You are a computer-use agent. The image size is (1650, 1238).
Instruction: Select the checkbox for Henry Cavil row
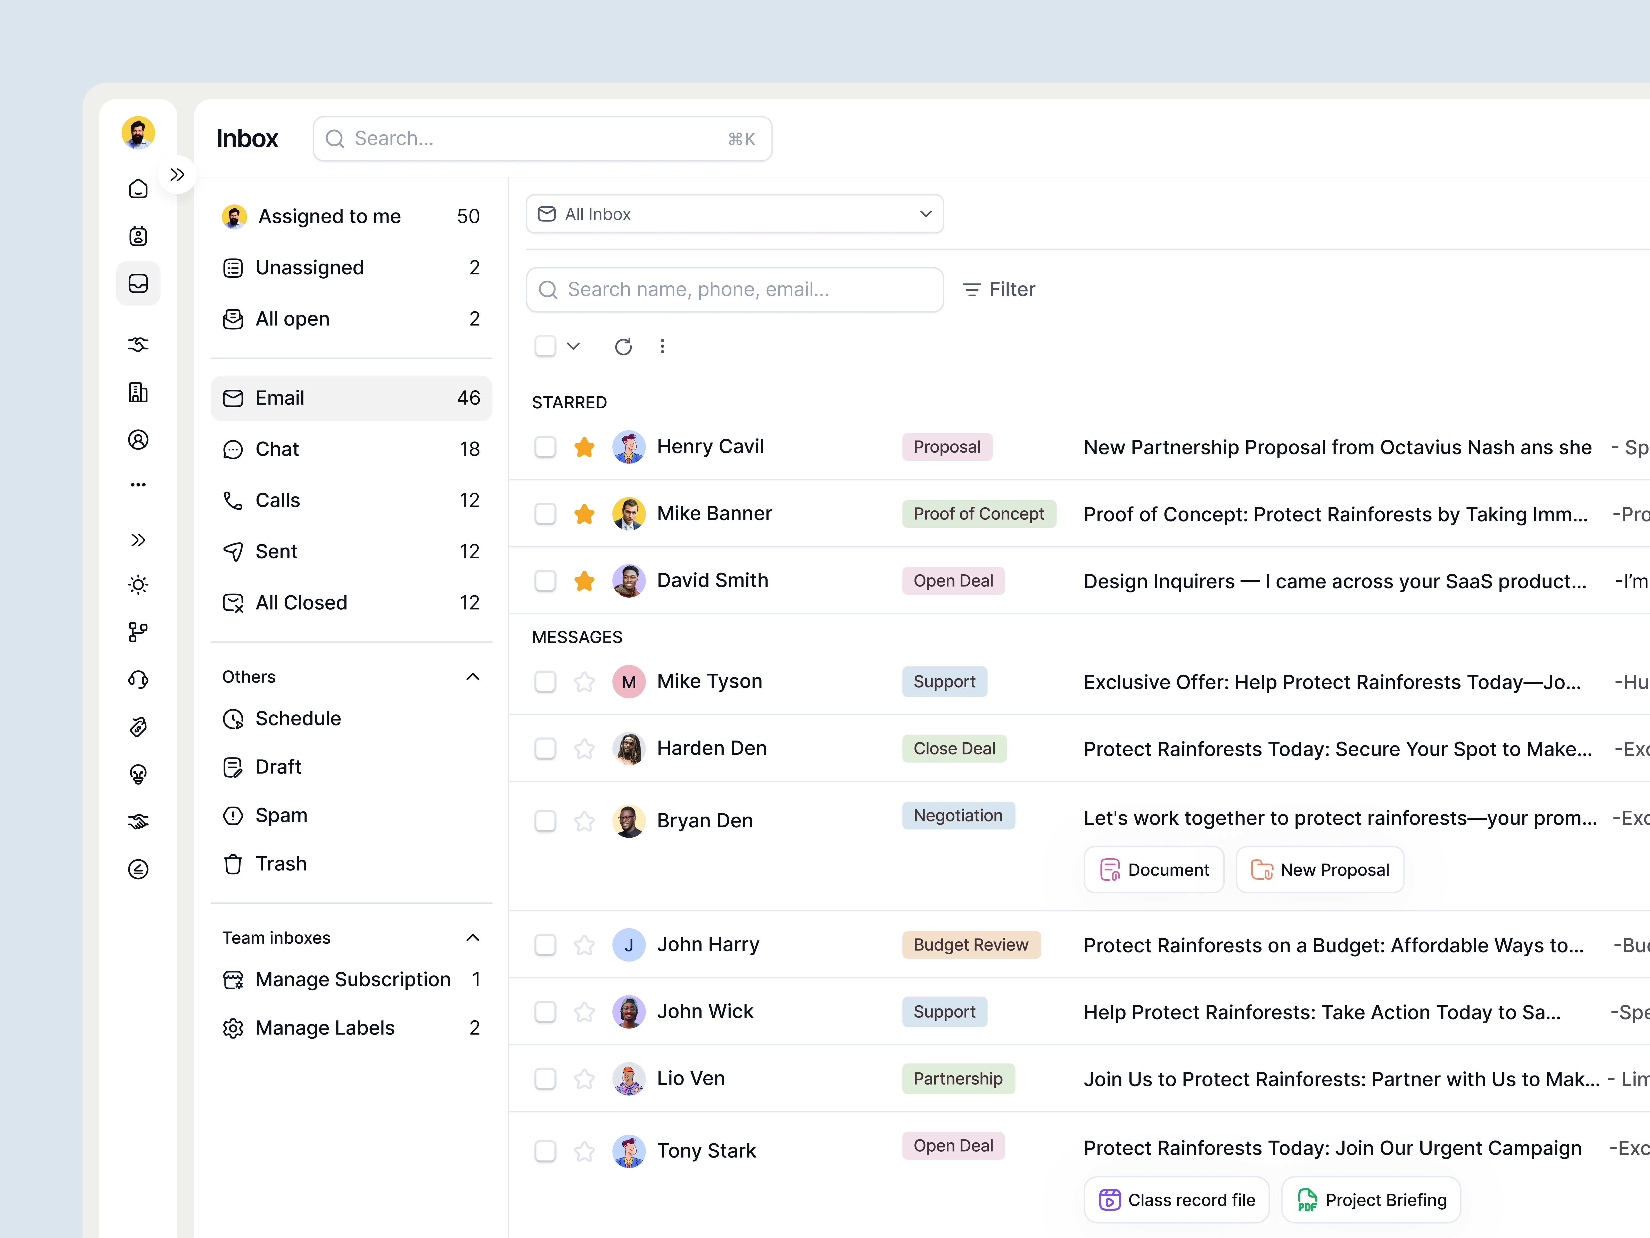[x=545, y=447]
